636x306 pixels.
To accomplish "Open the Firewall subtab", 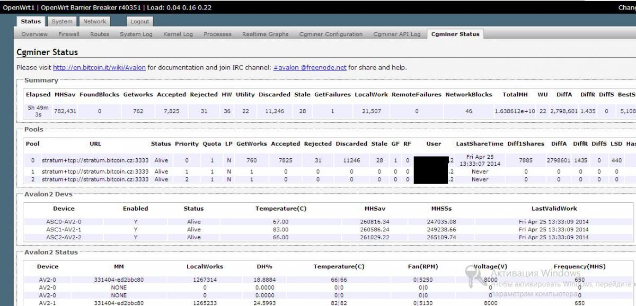I will click(69, 34).
